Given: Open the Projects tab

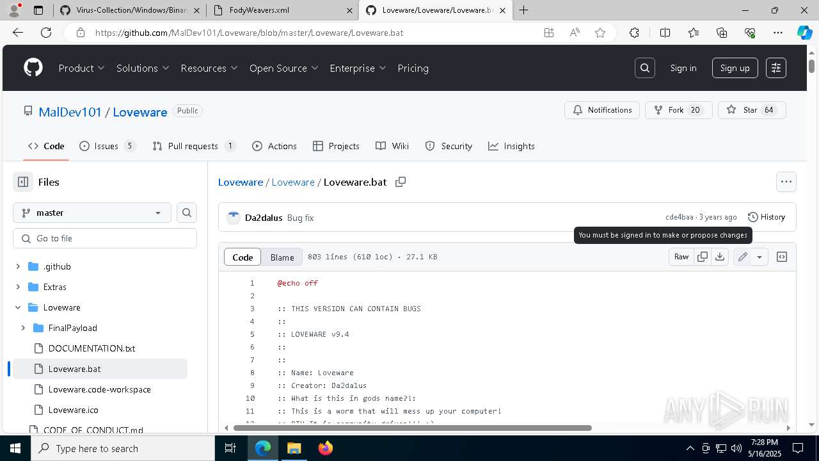Looking at the screenshot, I should (x=336, y=146).
